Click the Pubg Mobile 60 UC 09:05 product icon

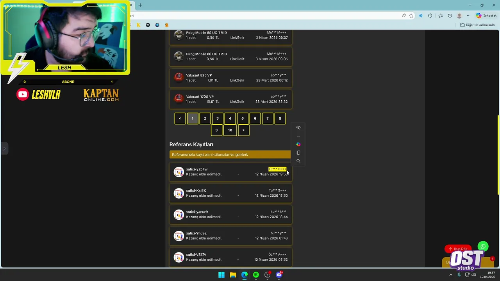pos(179,57)
